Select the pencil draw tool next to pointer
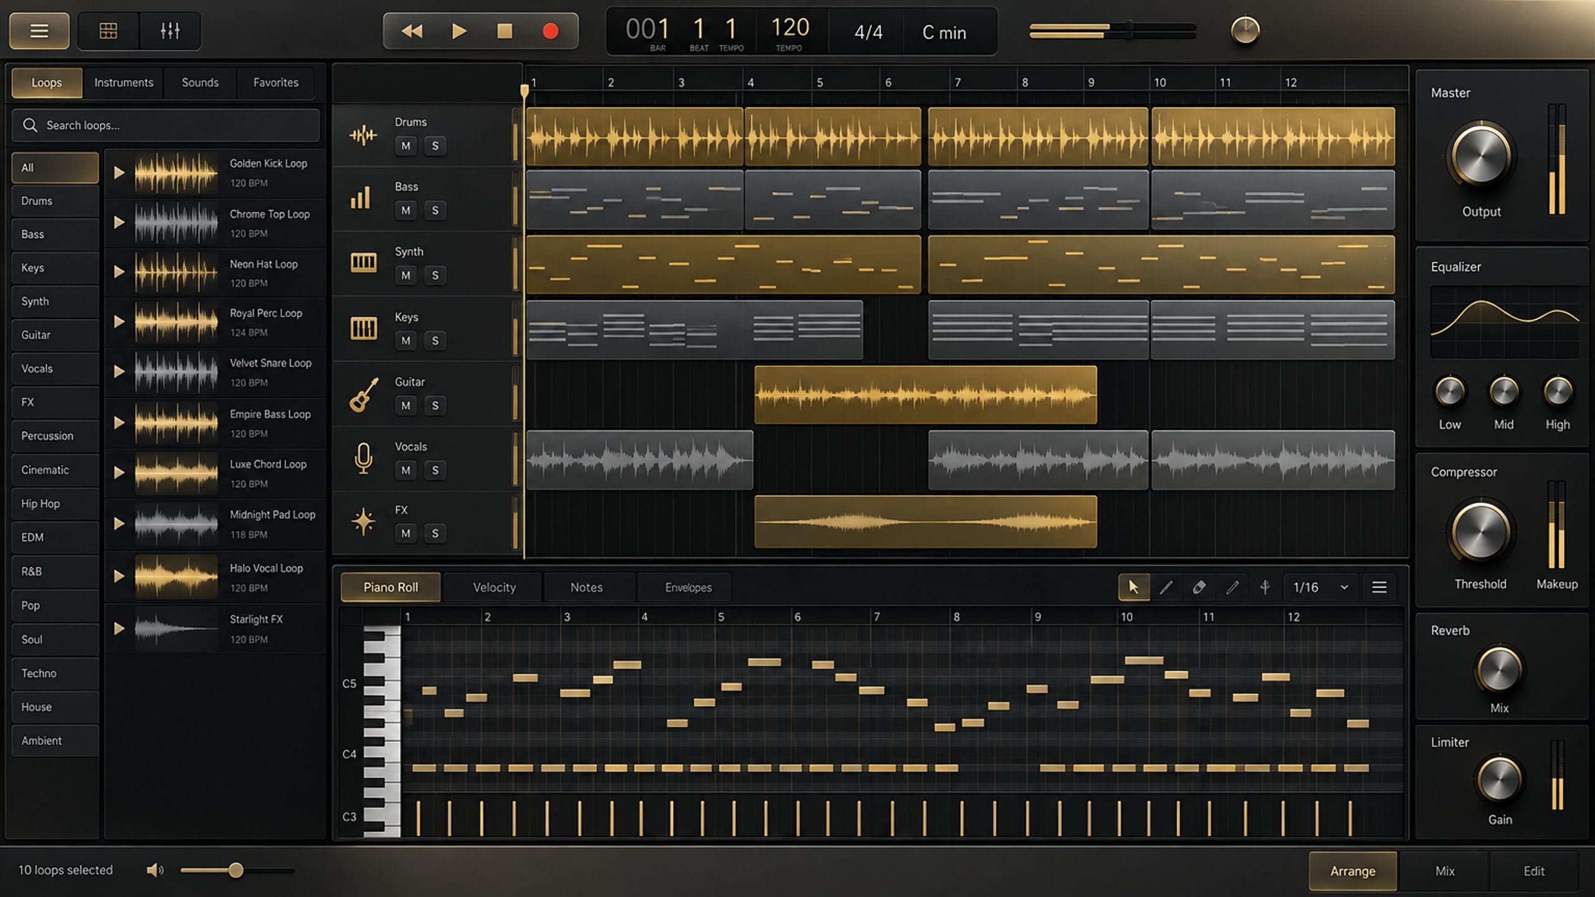The height and width of the screenshot is (897, 1595). [1166, 587]
